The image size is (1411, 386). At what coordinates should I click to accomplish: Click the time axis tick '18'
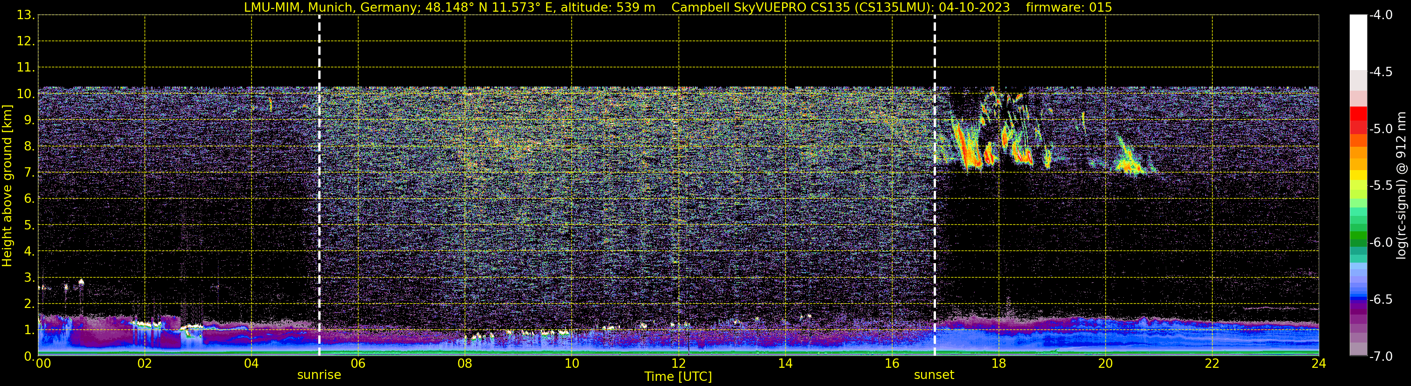tap(999, 364)
